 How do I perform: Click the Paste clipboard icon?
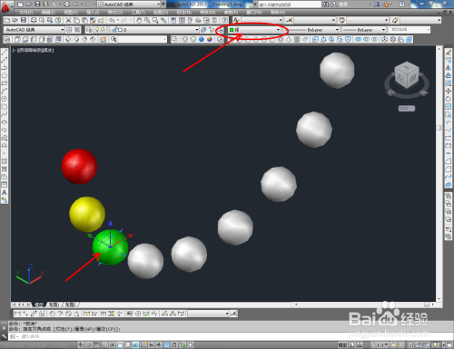click(x=84, y=20)
